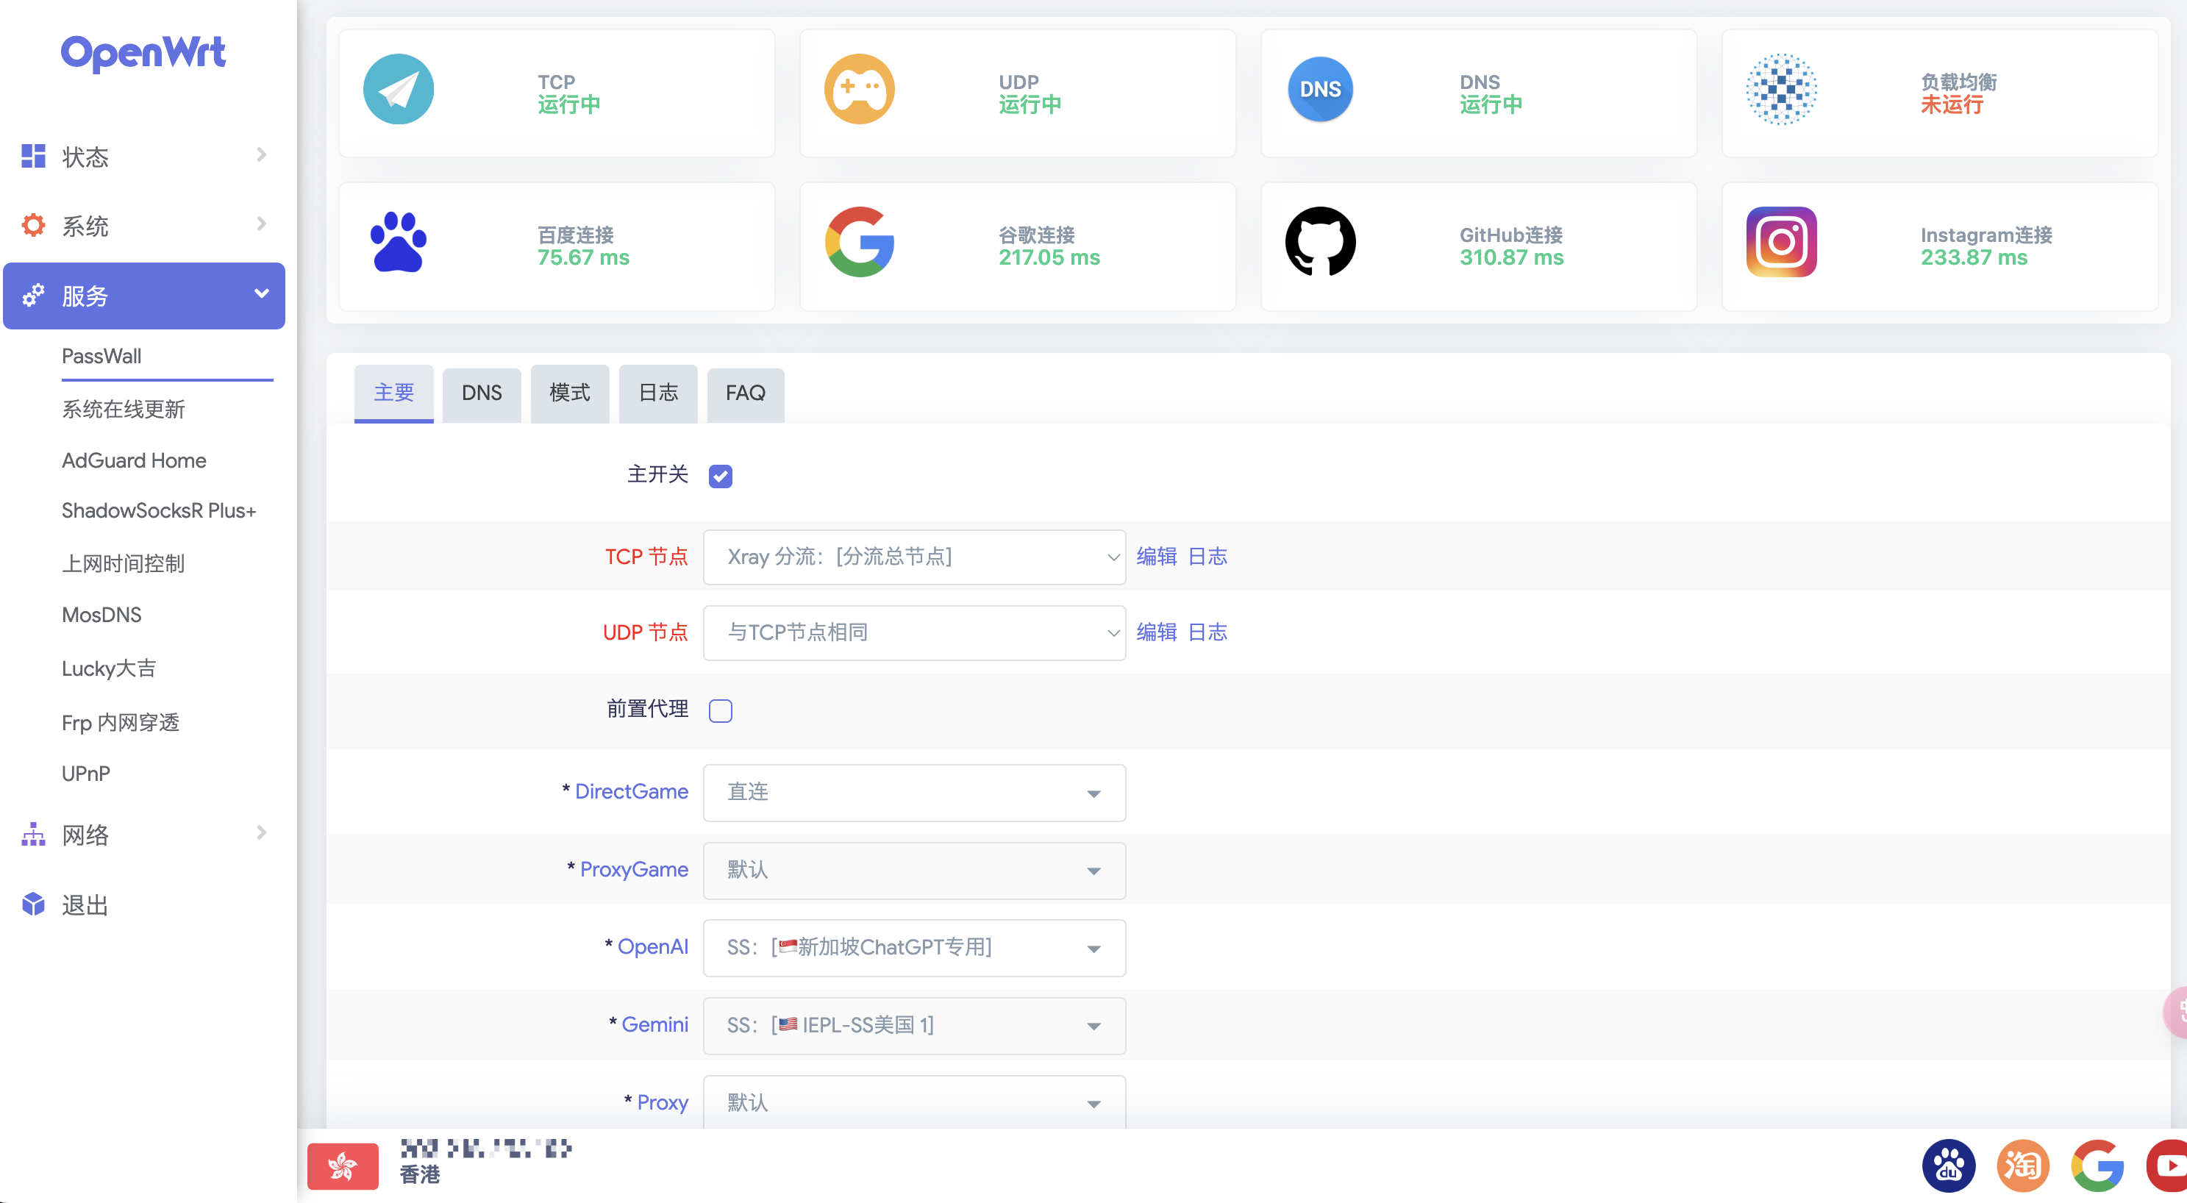Click the Taobao icon in bottom bar
This screenshot has width=2187, height=1203.
2023,1165
